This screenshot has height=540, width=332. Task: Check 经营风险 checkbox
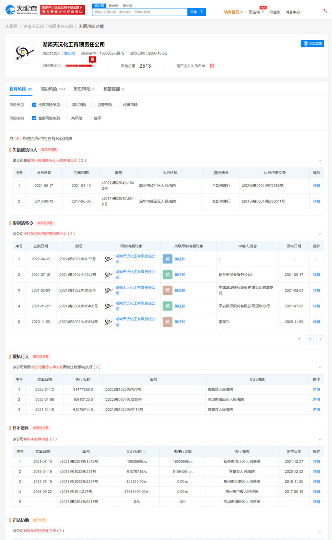[119, 105]
